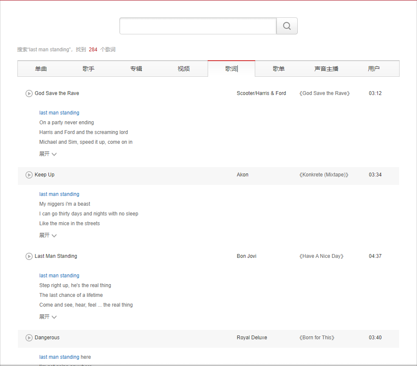Play the song Dangerous
Screen dimensions: 417x366
[29, 338]
